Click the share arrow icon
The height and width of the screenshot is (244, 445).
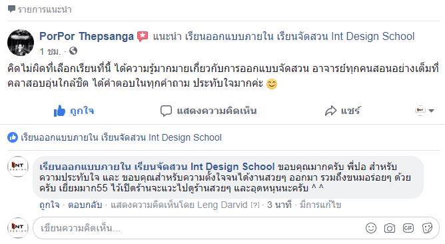click(x=330, y=111)
